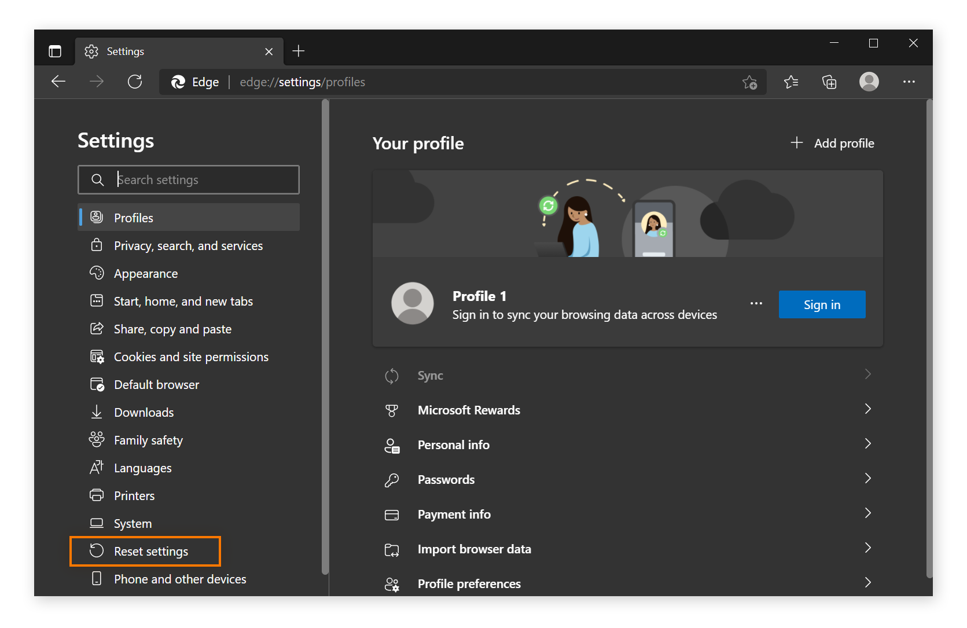
Task: Select Profiles in settings sidebar
Action: pyautogui.click(x=189, y=218)
